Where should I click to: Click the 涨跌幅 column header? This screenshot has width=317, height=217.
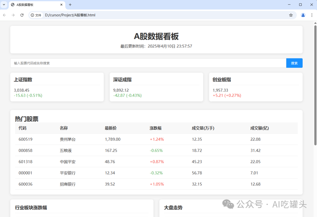156,128
